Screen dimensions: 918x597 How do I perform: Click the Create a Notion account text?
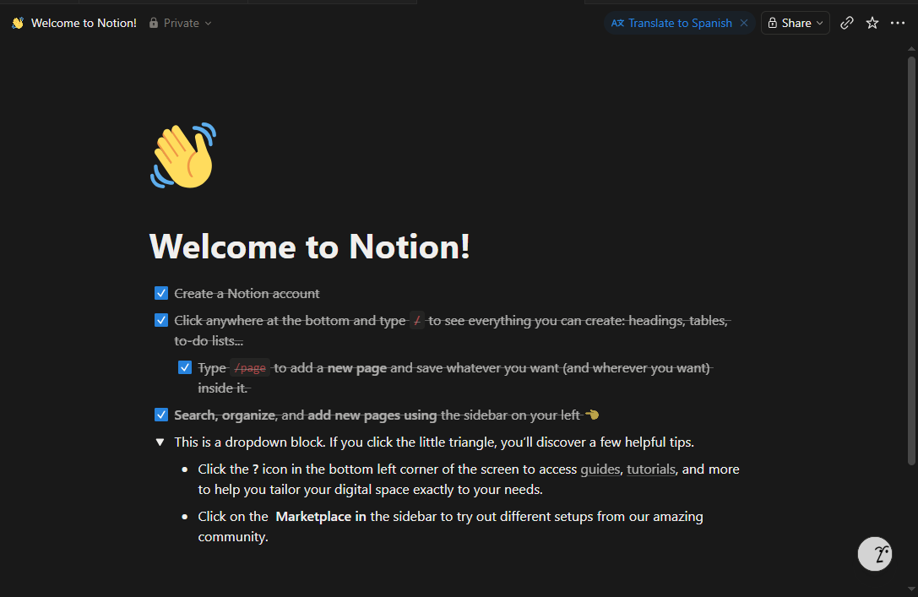247,293
